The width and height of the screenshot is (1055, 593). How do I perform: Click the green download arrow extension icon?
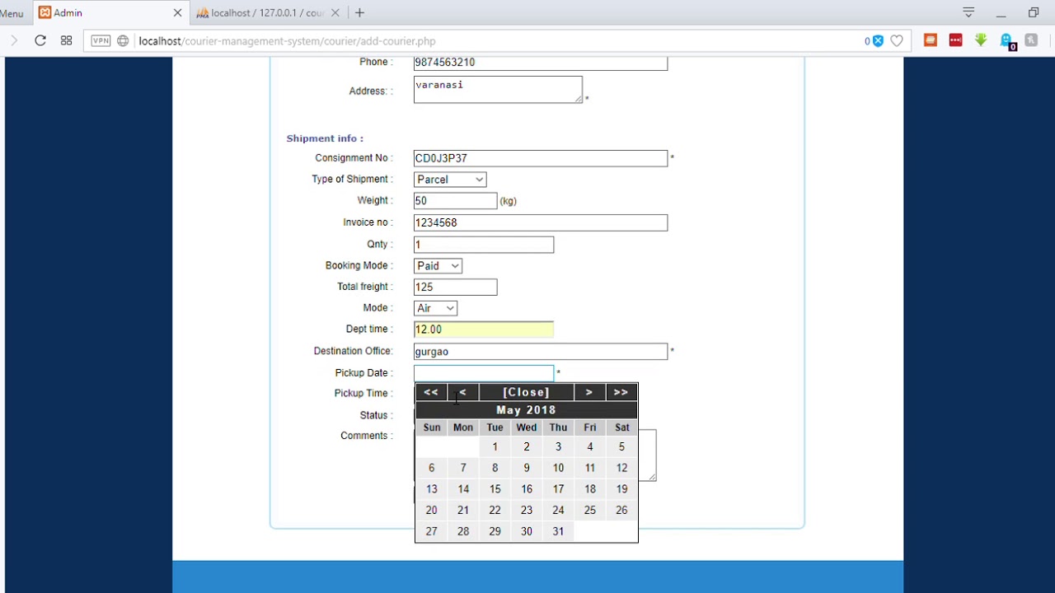click(981, 40)
